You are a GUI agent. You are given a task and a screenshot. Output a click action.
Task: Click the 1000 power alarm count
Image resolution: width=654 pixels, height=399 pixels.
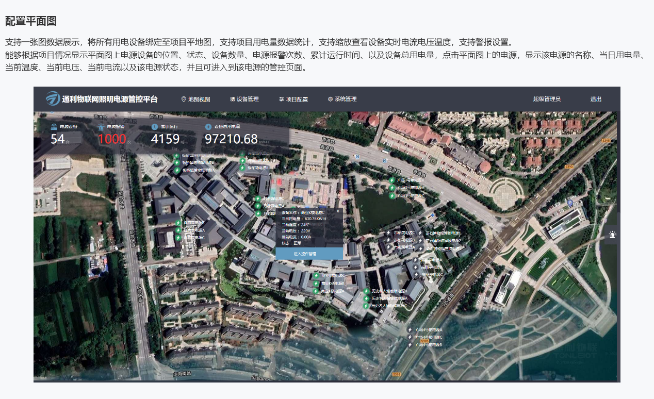click(112, 139)
